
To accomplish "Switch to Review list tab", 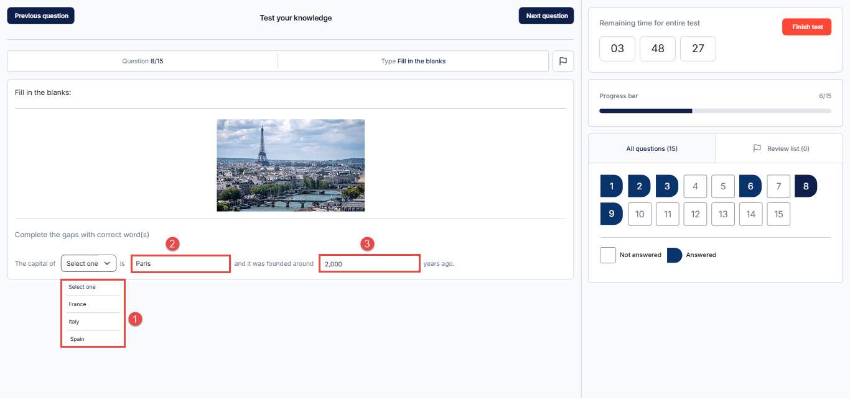I will (780, 148).
